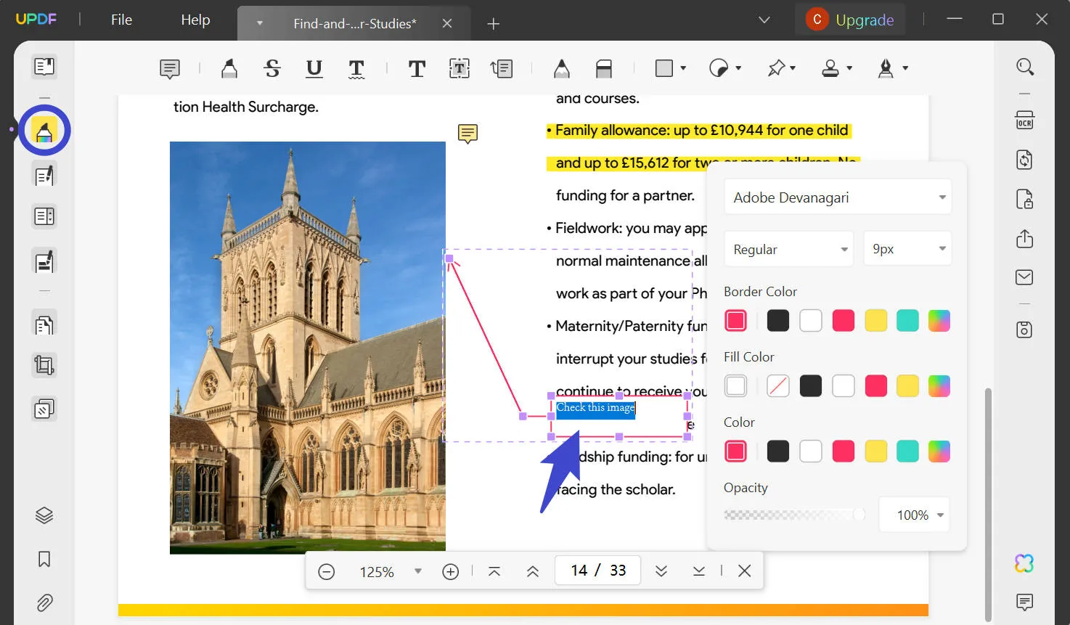Click the zoom in plus button
The width and height of the screenshot is (1070, 625).
[x=450, y=572]
